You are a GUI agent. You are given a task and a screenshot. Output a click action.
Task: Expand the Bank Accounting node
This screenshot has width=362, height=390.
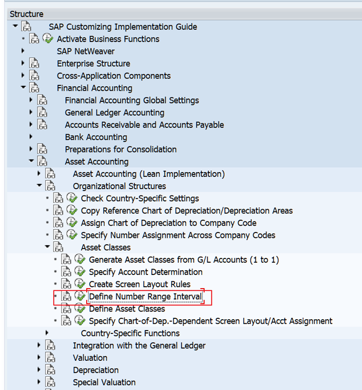point(31,137)
